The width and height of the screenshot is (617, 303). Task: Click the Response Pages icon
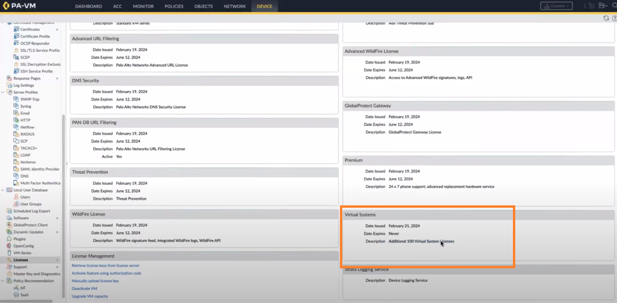pyautogui.click(x=10, y=79)
